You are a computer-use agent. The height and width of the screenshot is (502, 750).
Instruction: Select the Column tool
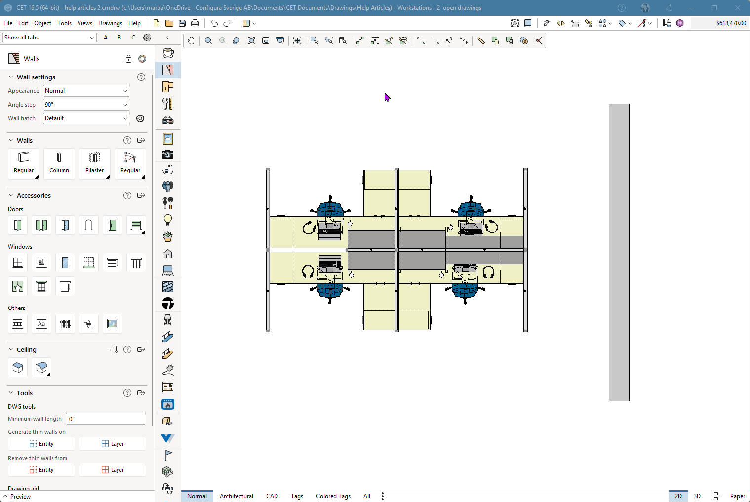[59, 163]
